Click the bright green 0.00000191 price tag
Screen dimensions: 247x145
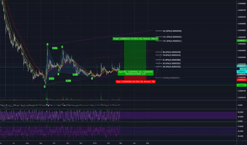(242, 85)
